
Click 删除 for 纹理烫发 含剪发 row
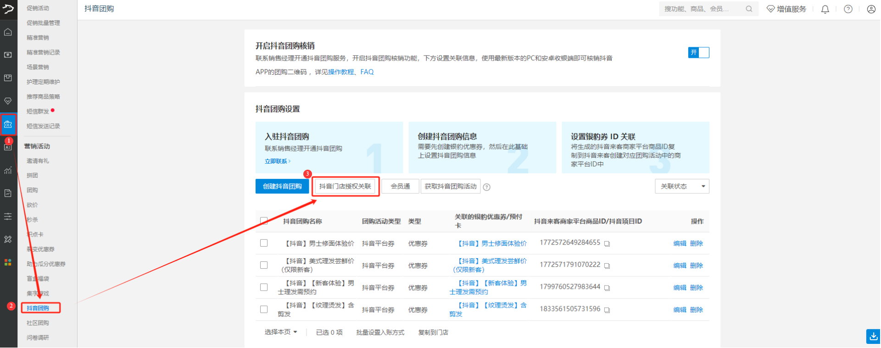pyautogui.click(x=696, y=310)
